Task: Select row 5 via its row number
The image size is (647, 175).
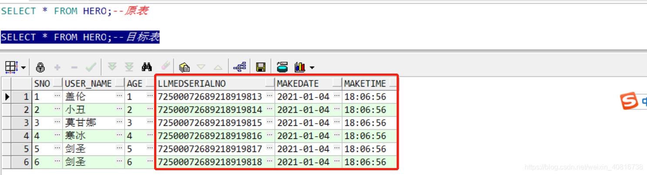Action: click(x=21, y=149)
